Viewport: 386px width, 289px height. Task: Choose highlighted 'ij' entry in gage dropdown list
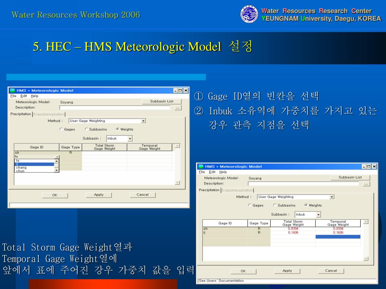click(34, 164)
